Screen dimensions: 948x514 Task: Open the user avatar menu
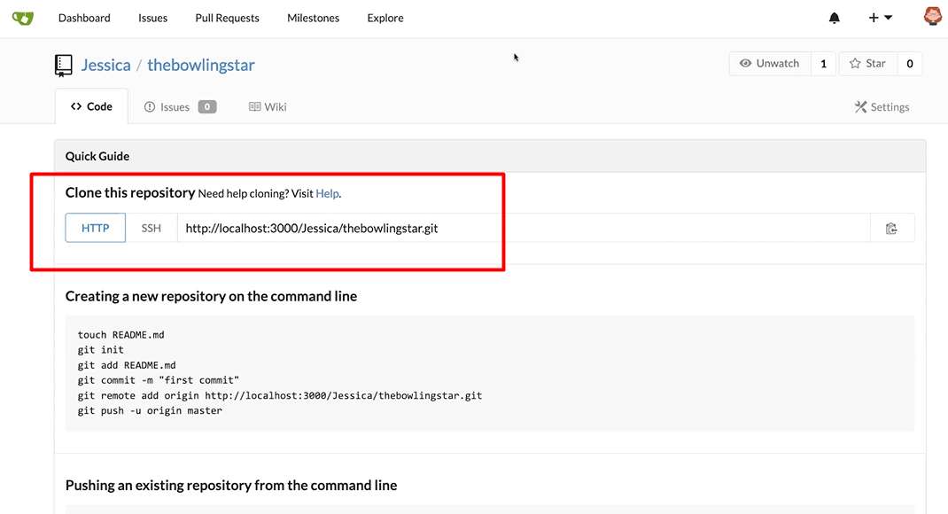pos(932,17)
